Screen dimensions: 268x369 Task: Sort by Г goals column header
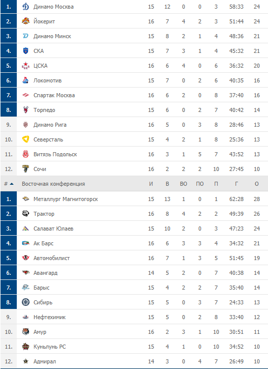tap(236, 184)
